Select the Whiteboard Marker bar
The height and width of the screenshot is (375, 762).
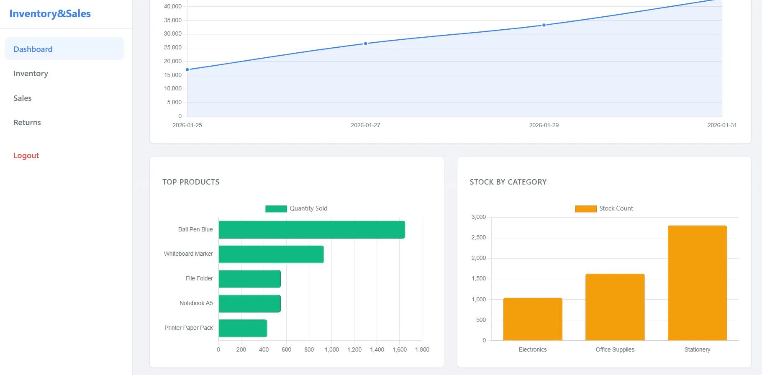click(x=271, y=254)
